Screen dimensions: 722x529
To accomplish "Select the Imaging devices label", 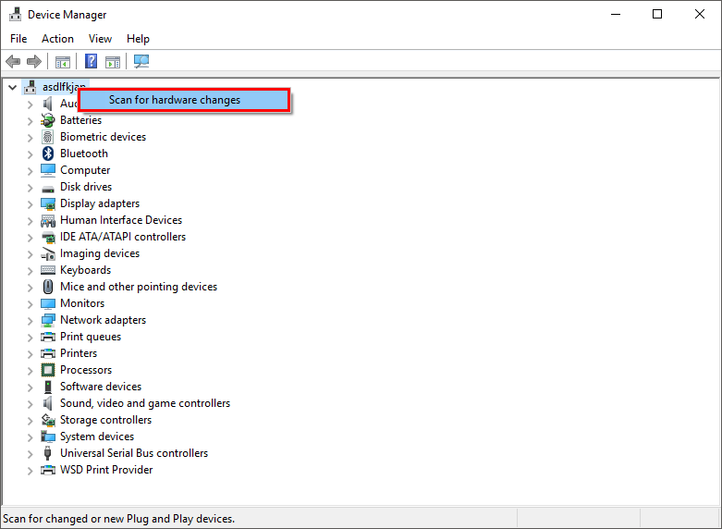I will 100,253.
